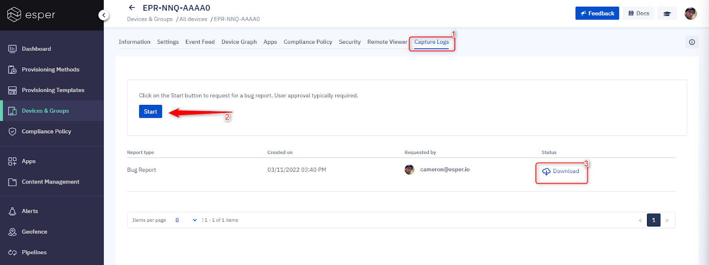Click the Devices & Groups icon
The image size is (709, 265).
tap(12, 111)
